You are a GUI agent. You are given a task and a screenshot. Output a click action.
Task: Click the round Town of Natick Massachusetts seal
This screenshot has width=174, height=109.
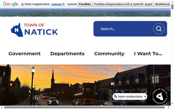[x=160, y=96]
